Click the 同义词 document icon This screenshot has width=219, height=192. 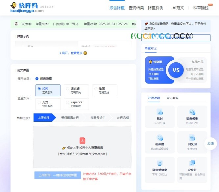coord(192,138)
